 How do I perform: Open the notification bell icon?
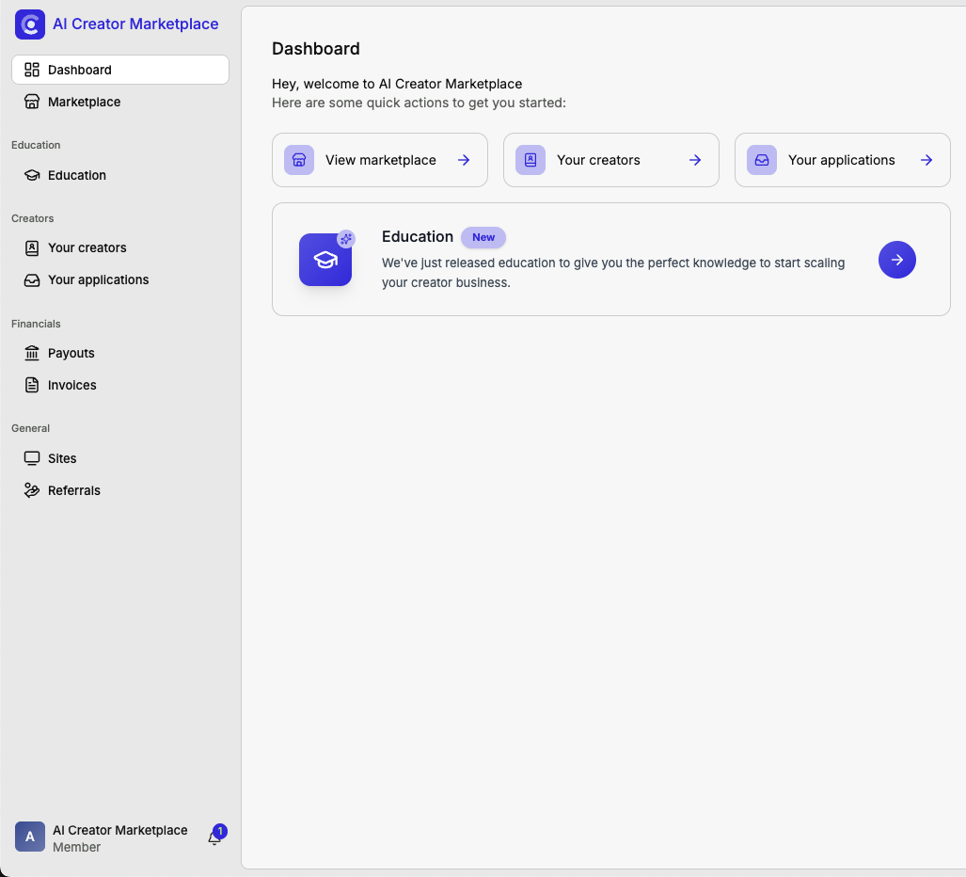(x=214, y=838)
